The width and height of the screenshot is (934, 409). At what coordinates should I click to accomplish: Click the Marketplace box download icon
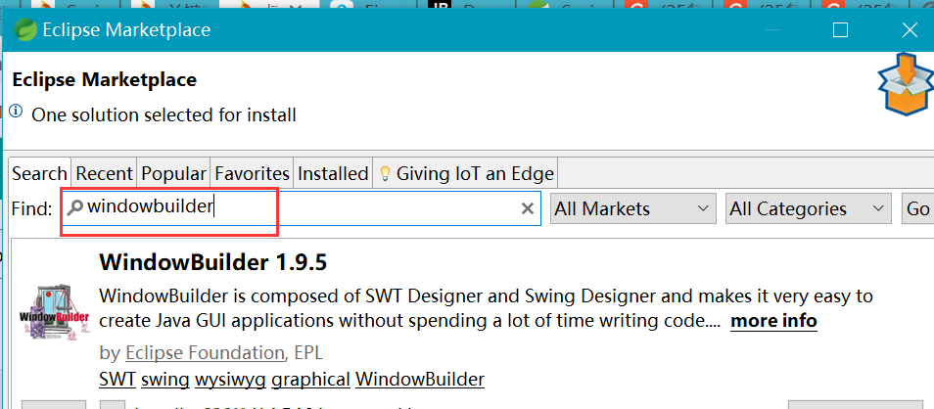pos(906,84)
